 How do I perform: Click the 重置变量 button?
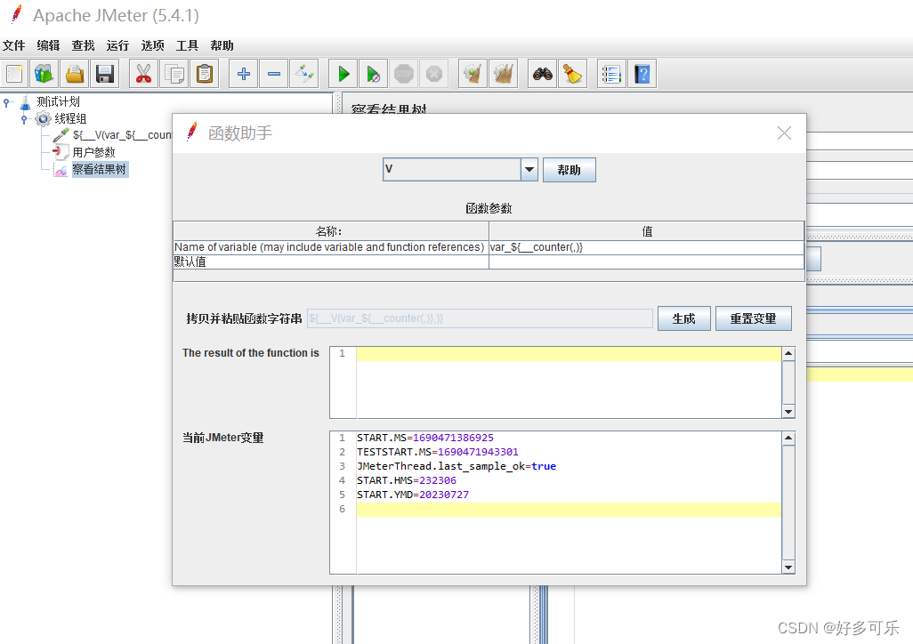[x=753, y=318]
